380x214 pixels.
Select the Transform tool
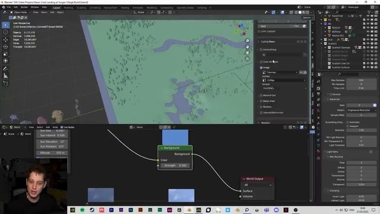click(x=5, y=61)
